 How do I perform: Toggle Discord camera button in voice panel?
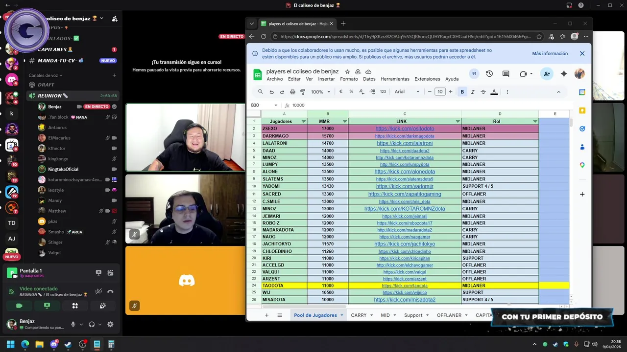click(x=19, y=306)
